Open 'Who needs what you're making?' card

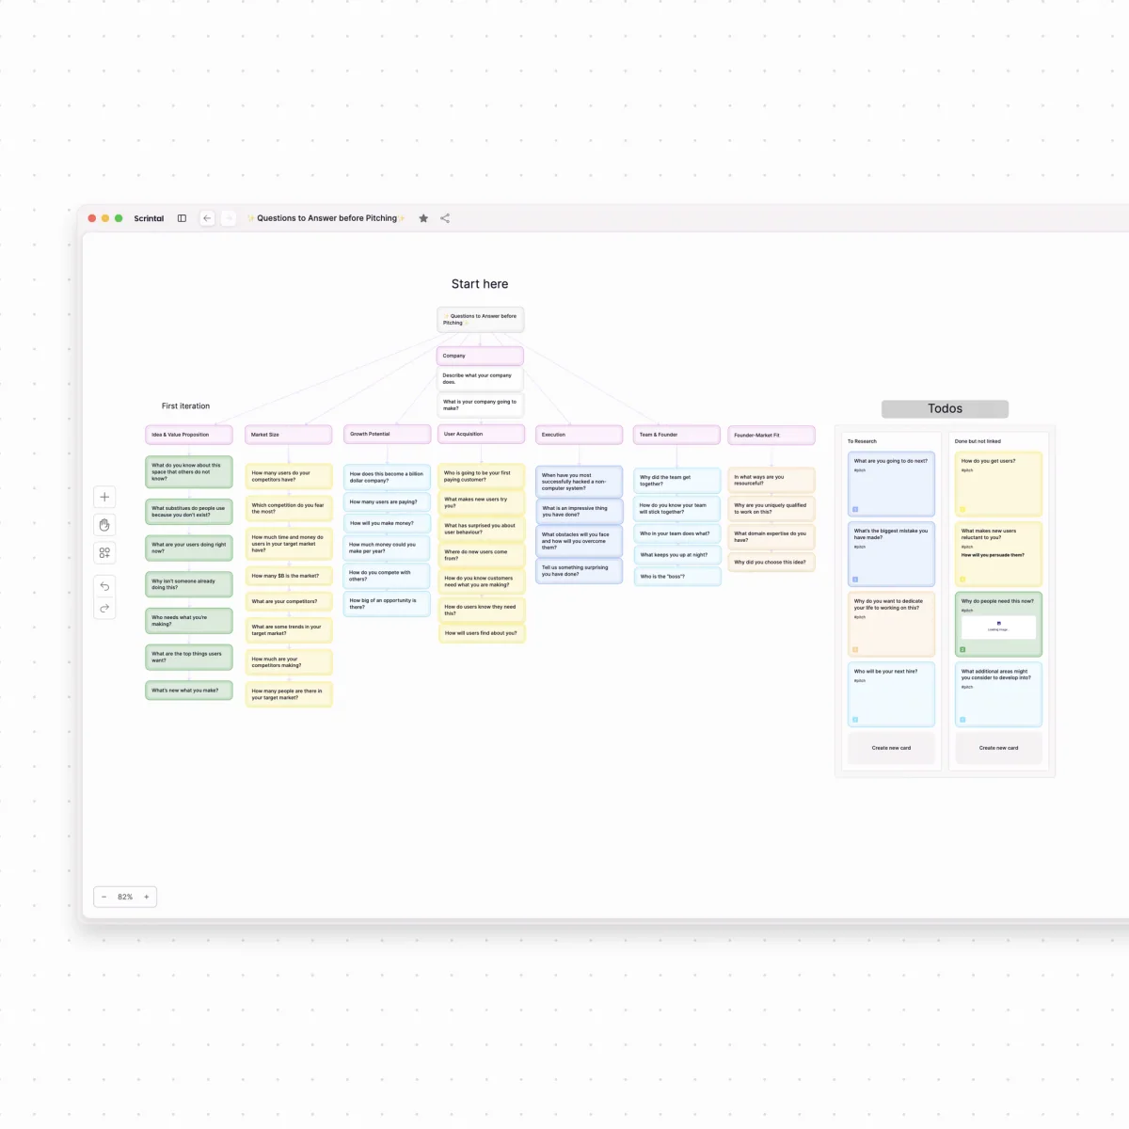pos(189,621)
